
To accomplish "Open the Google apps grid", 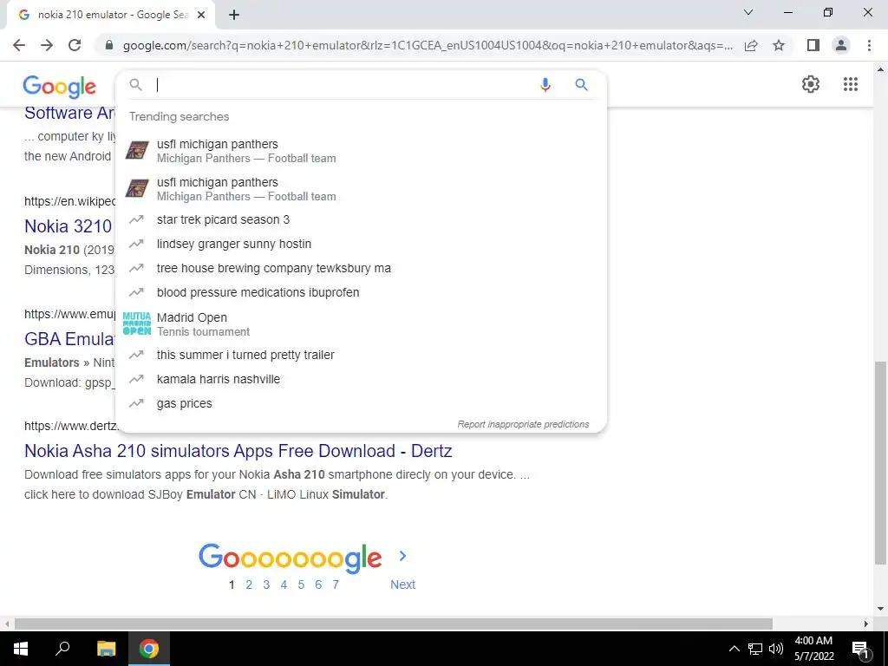I will pos(850,84).
